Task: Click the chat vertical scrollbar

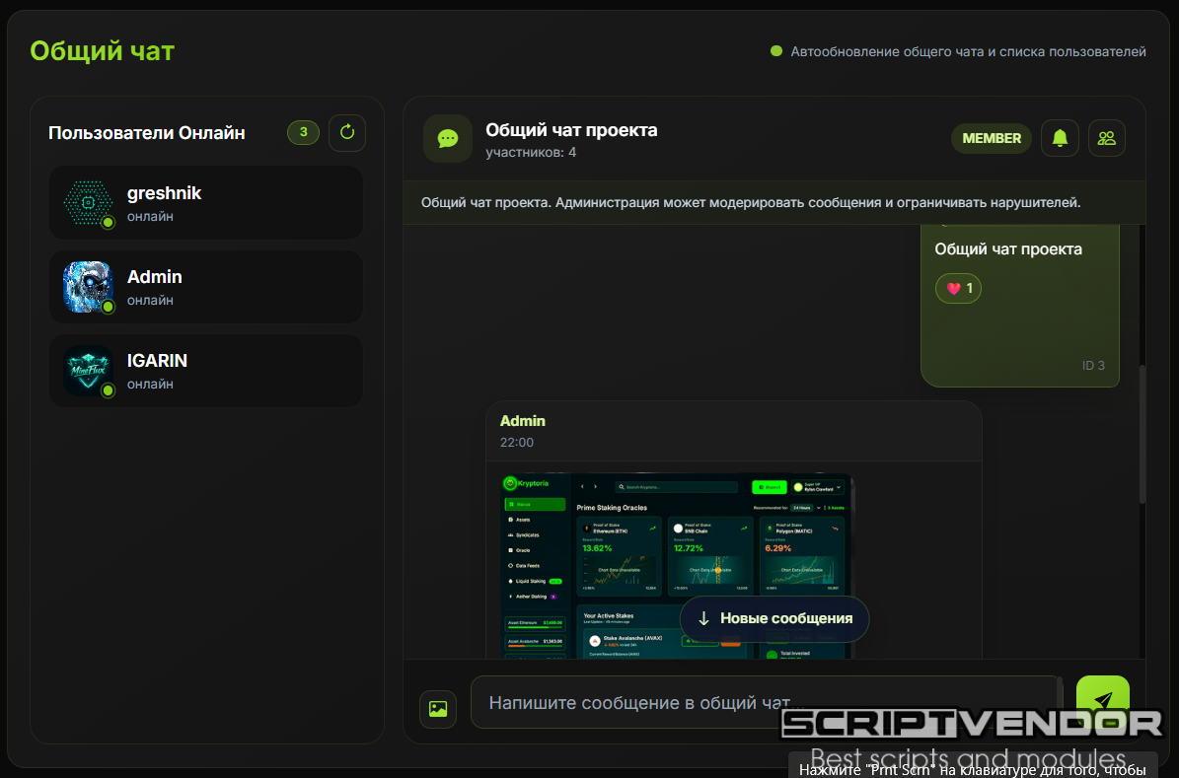Action: point(1142,434)
